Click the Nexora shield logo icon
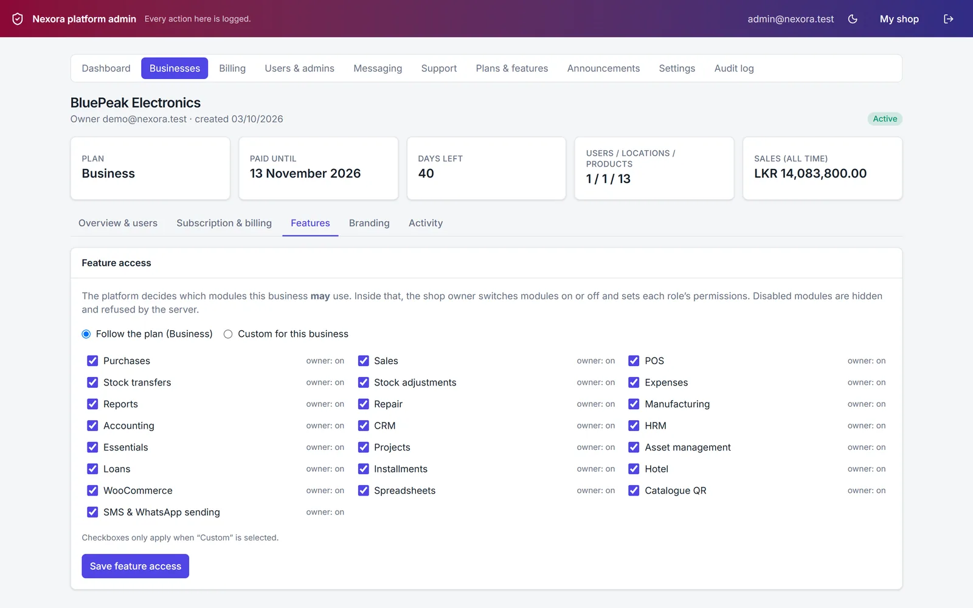Viewport: 973px width, 608px height. pyautogui.click(x=18, y=19)
